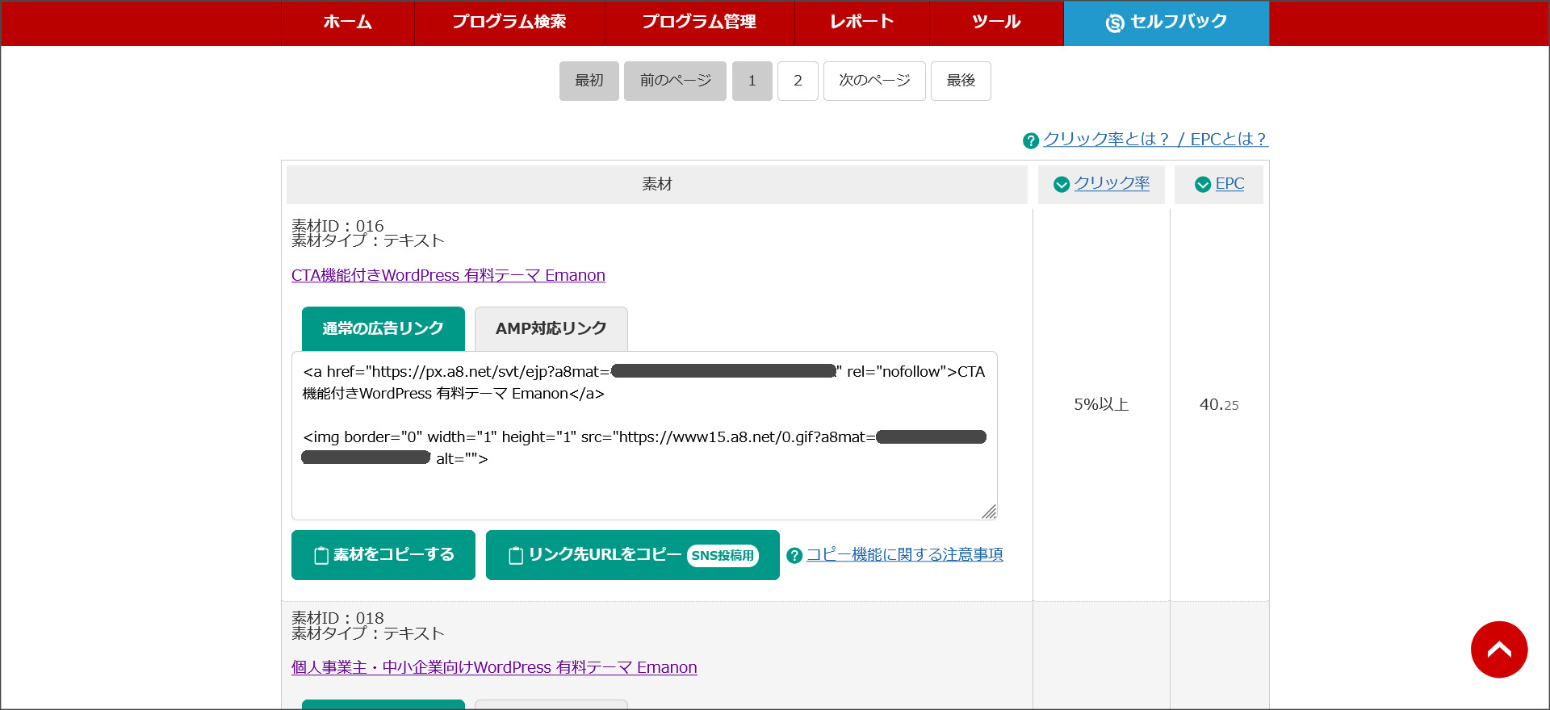Select the 通常の広告リンク tab
This screenshot has width=1550, height=710.
[383, 328]
